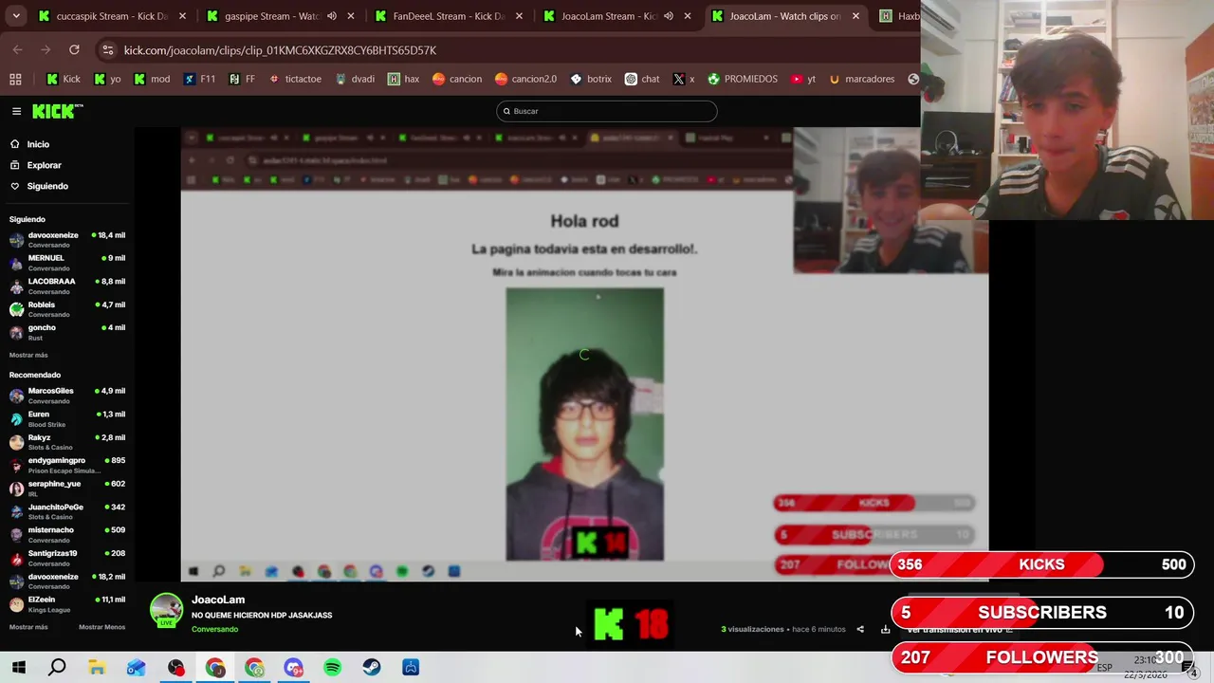Open the Chrome apps grid shortcut
The height and width of the screenshot is (683, 1214).
tap(15, 79)
